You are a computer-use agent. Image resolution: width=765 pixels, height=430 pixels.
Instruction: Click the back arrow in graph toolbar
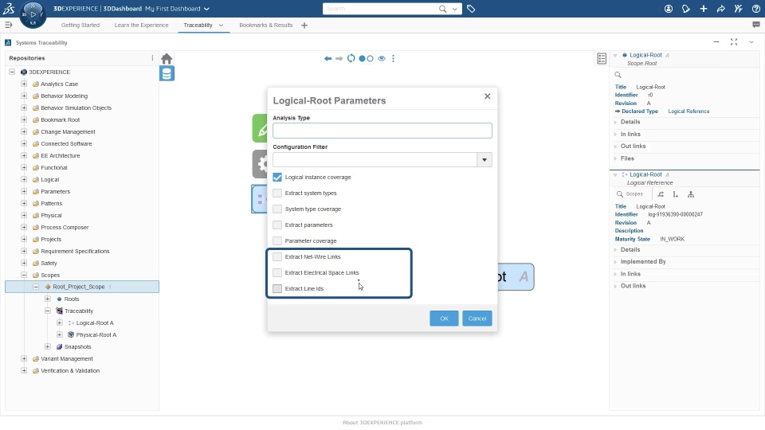click(x=328, y=58)
